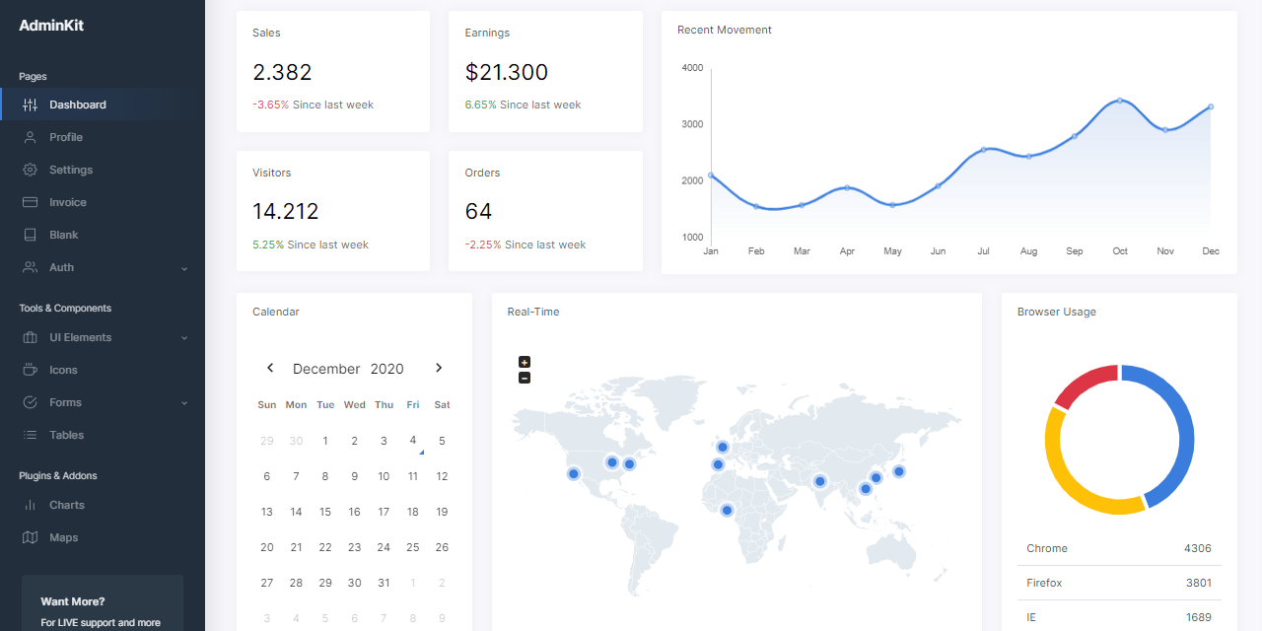Open the Settings page
This screenshot has height=631, width=1262.
(x=103, y=170)
